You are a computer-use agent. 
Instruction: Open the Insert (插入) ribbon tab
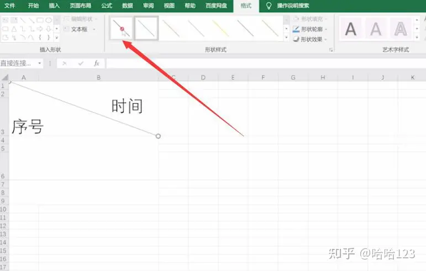pos(54,6)
